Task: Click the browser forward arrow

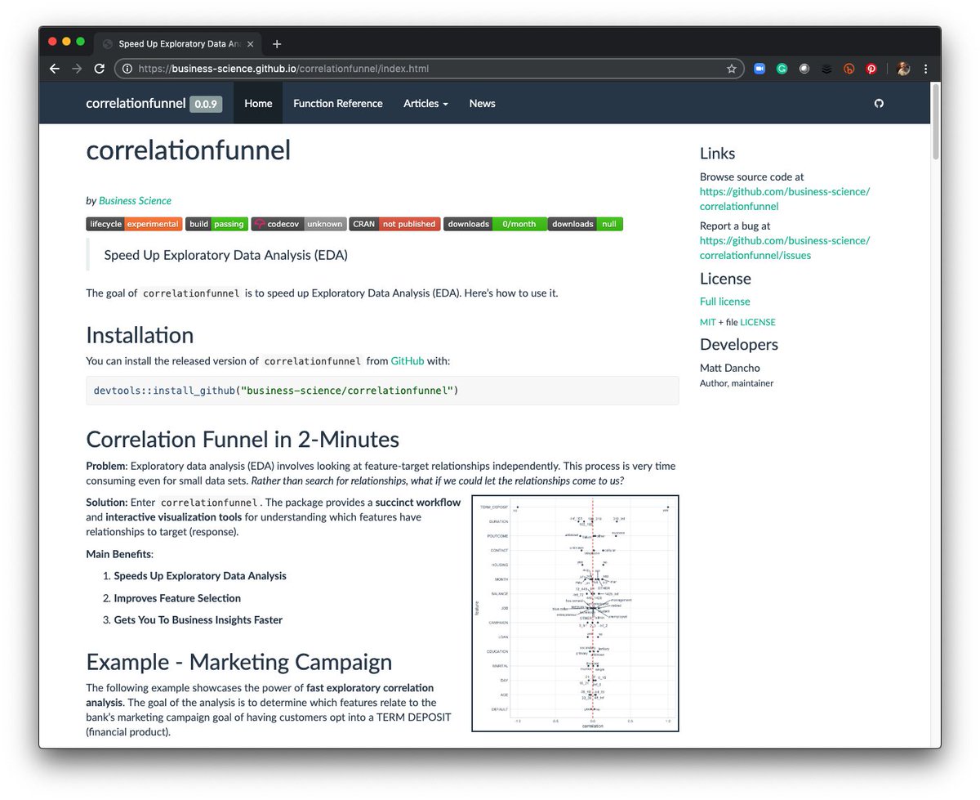Action: [77, 69]
